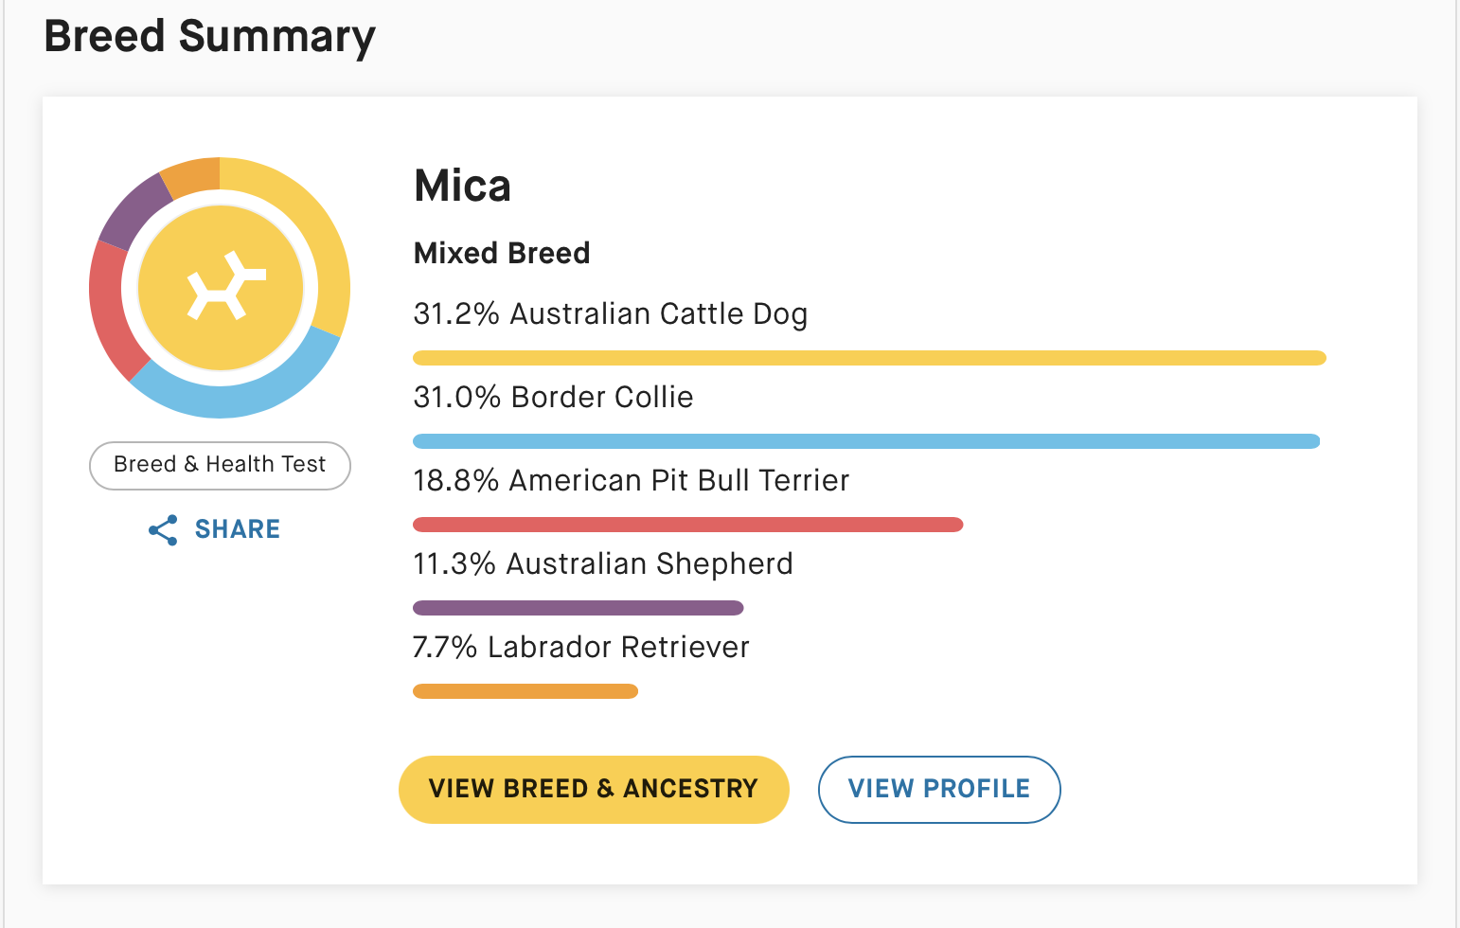Click the dog name Mica
The height and width of the screenshot is (928, 1460).
[x=462, y=186]
